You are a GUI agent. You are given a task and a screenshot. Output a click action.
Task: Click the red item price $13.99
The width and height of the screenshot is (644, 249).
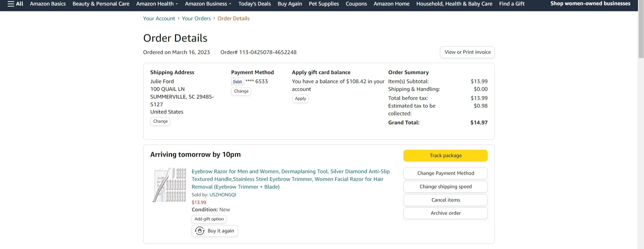click(199, 202)
